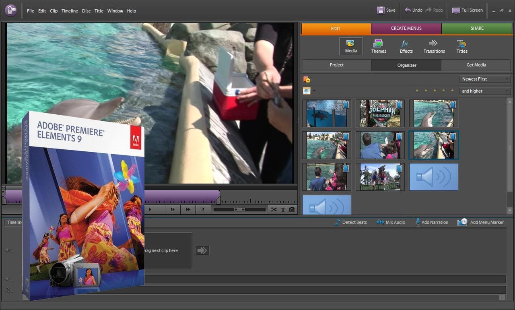Set rating filter to two stars
Image resolution: width=515 pixels, height=310 pixels.
pos(426,91)
